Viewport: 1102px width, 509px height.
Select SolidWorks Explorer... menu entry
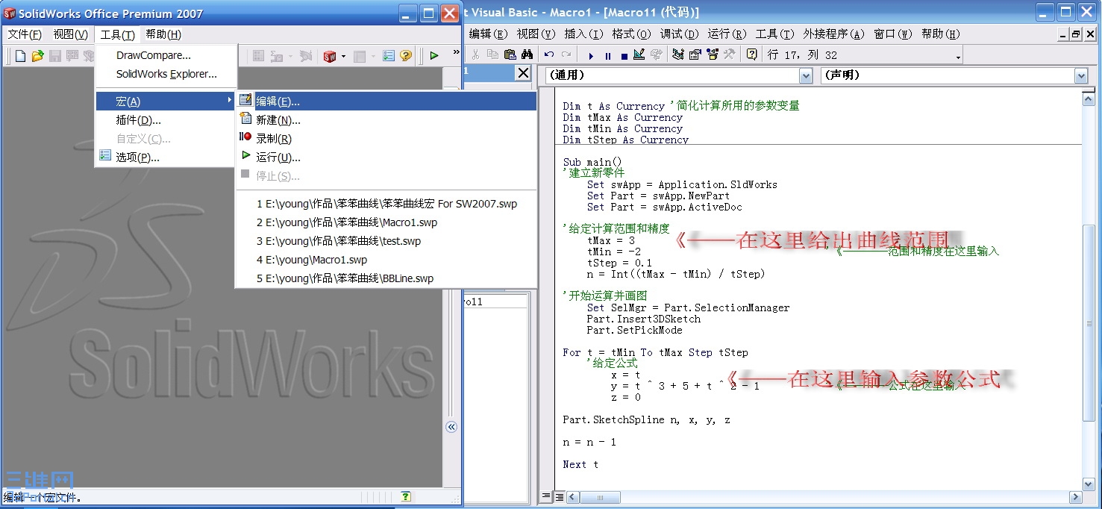[x=166, y=74]
